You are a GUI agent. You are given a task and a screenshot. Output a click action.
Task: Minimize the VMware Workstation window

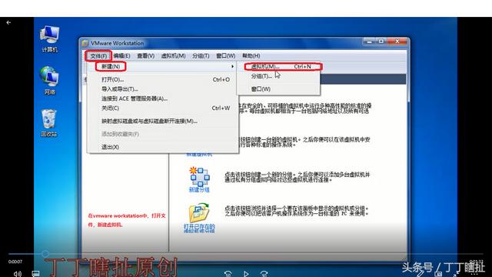point(370,41)
